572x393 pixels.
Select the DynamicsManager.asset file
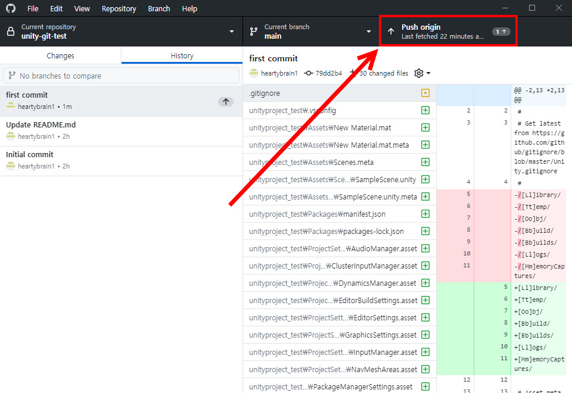pos(339,283)
